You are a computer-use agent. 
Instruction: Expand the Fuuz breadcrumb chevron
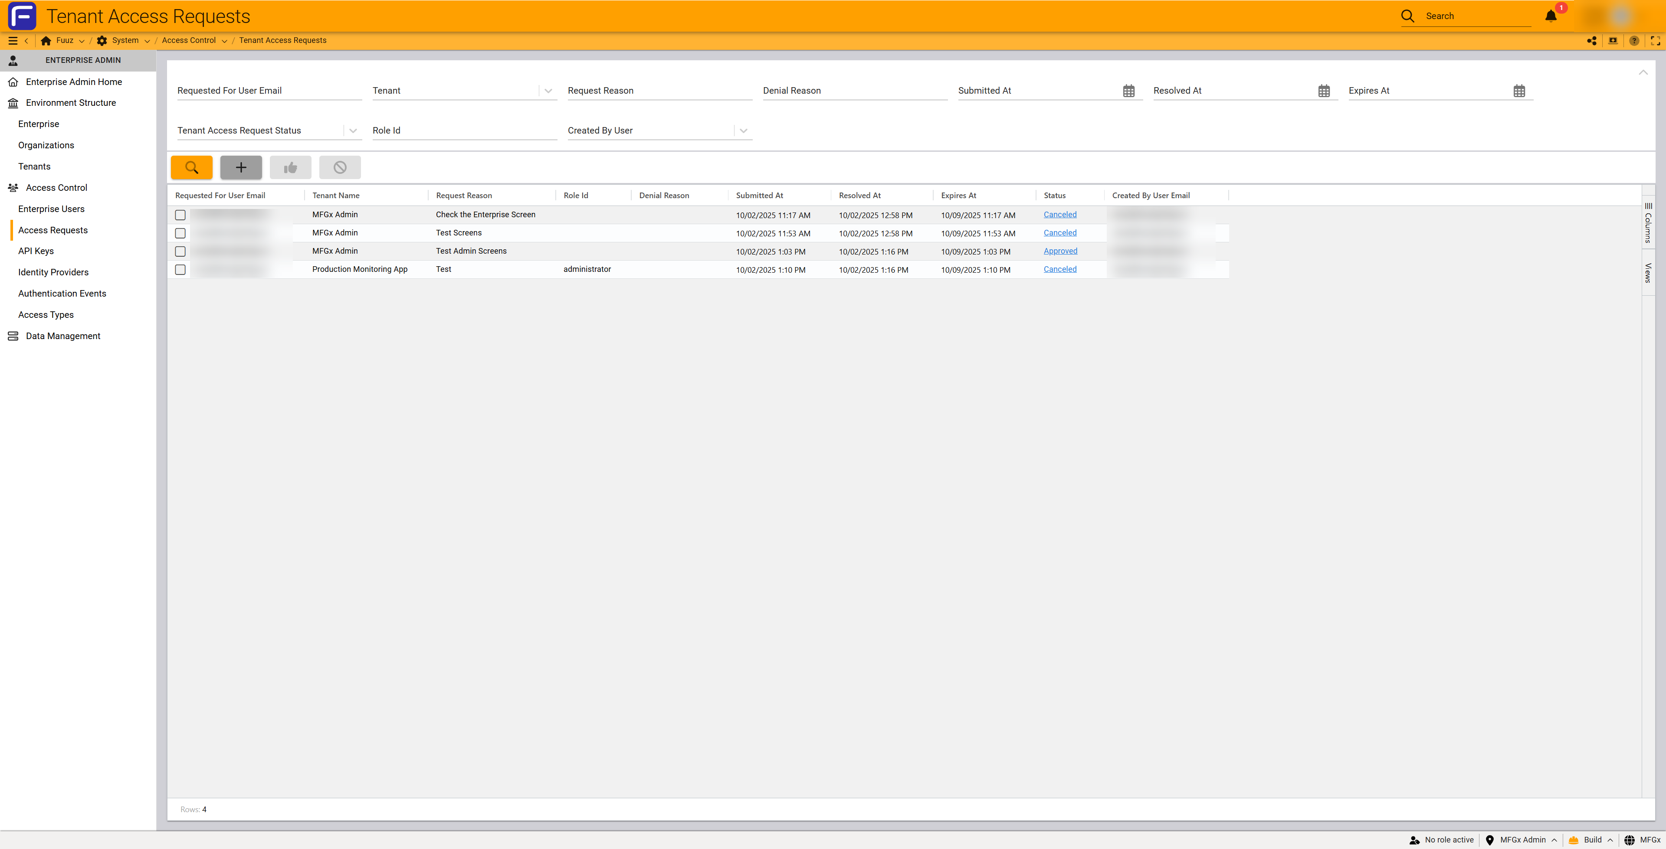pos(82,41)
